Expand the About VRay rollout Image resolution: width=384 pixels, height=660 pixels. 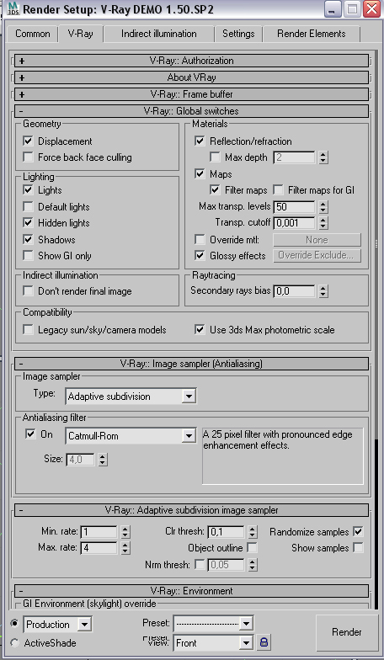192,77
